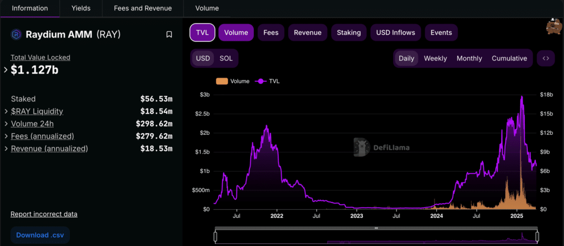Click the 2025 x-axis label
Image resolution: width=564 pixels, height=246 pixels.
pyautogui.click(x=517, y=216)
